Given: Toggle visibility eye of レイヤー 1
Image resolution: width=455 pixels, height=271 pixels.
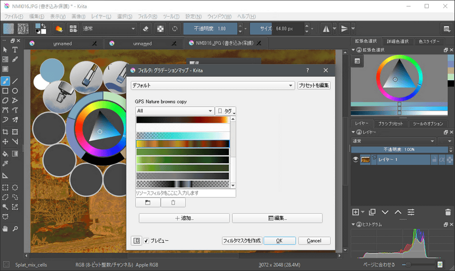Looking at the screenshot, I should coord(355,159).
